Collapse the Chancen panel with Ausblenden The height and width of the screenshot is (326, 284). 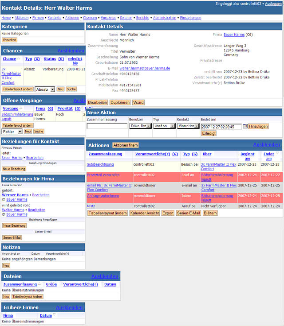tap(71, 50)
